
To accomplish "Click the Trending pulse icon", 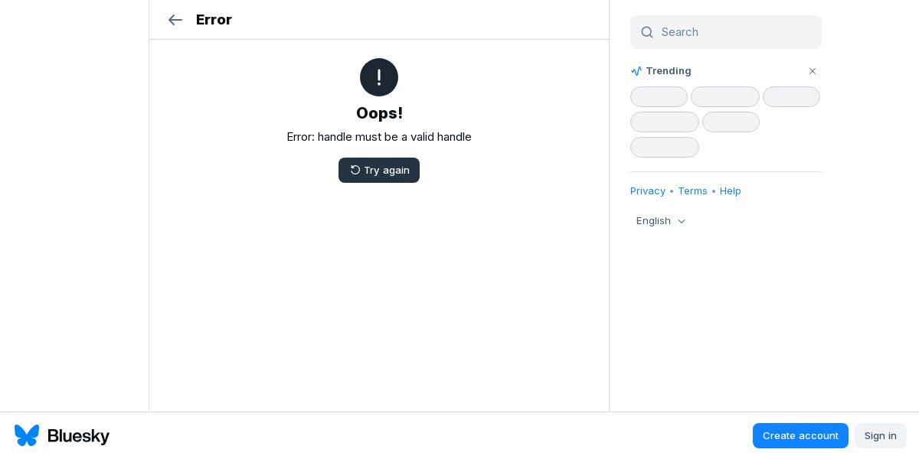I will 636,71.
